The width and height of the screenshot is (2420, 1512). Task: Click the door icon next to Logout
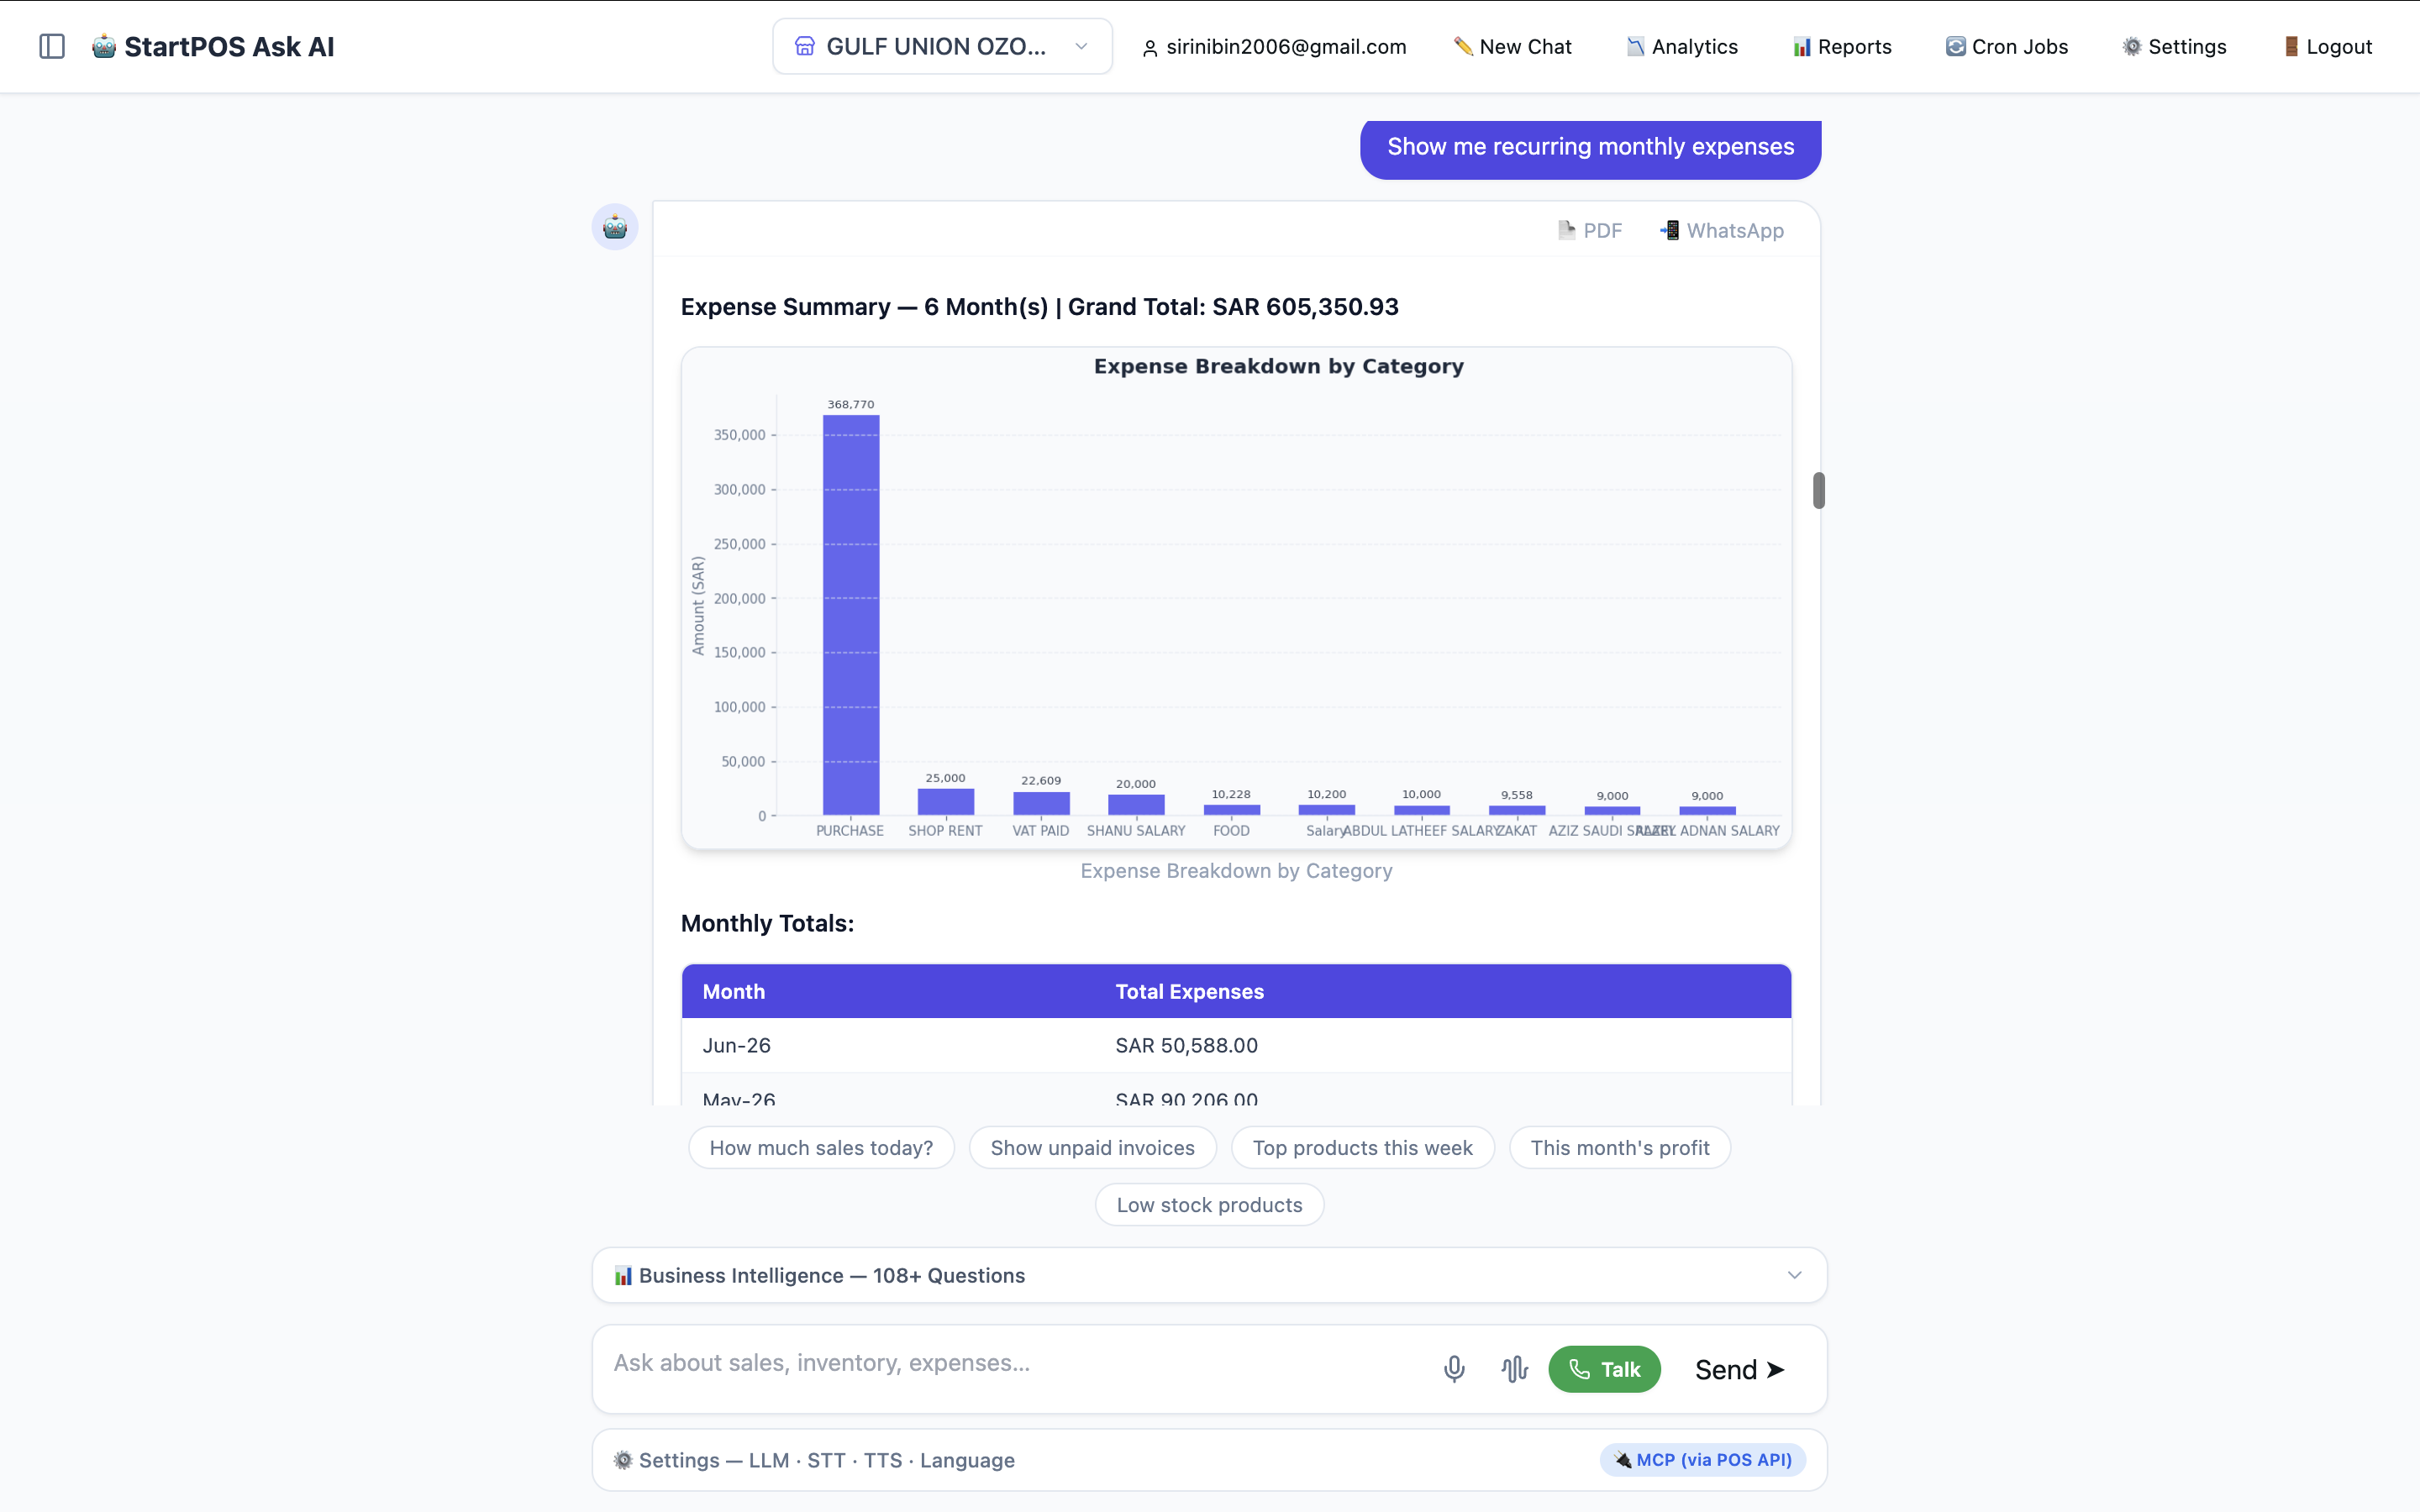point(2291,46)
